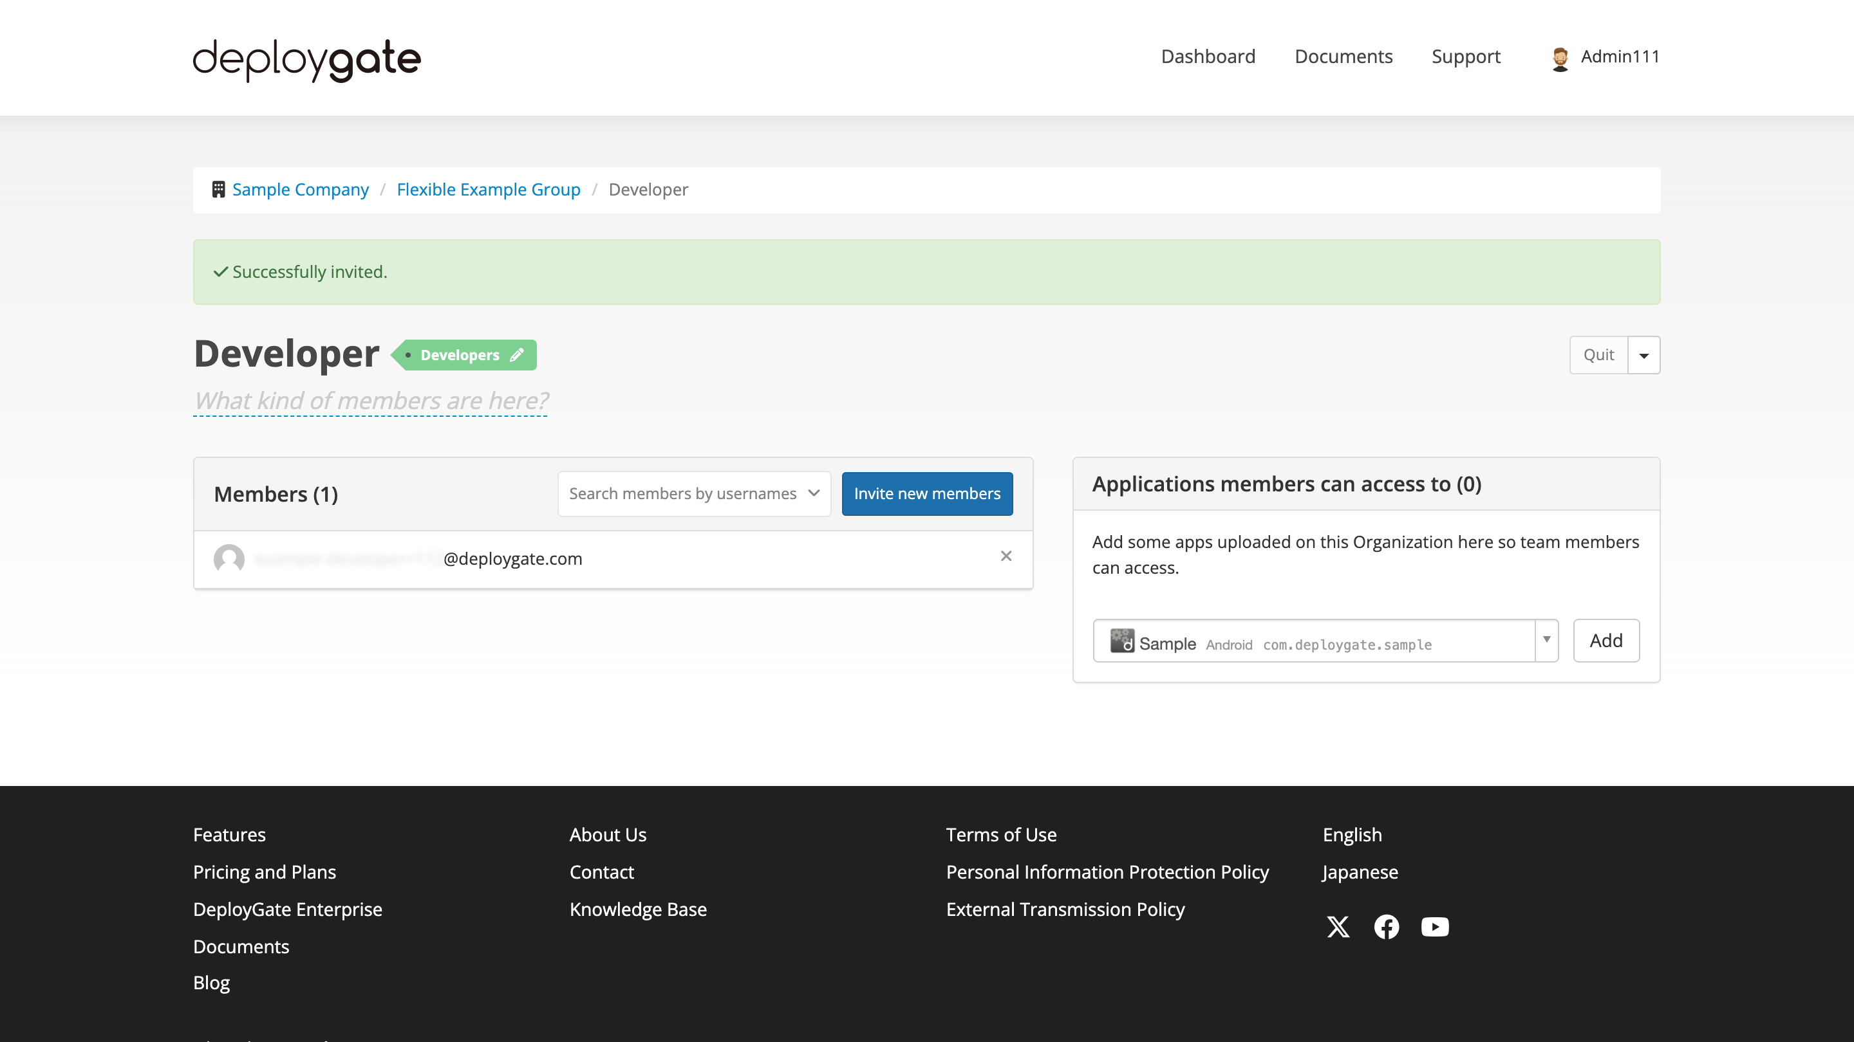Switch language to Japanese
This screenshot has width=1854, height=1042.
click(x=1359, y=872)
